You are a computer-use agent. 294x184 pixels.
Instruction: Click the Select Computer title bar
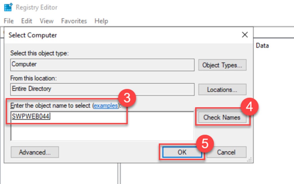pyautogui.click(x=115, y=35)
